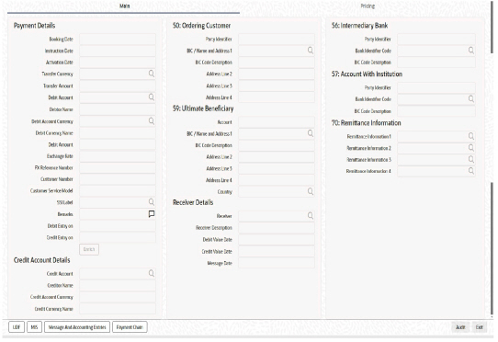
Task: Focus the Credit Entry on field
Action: click(118, 237)
